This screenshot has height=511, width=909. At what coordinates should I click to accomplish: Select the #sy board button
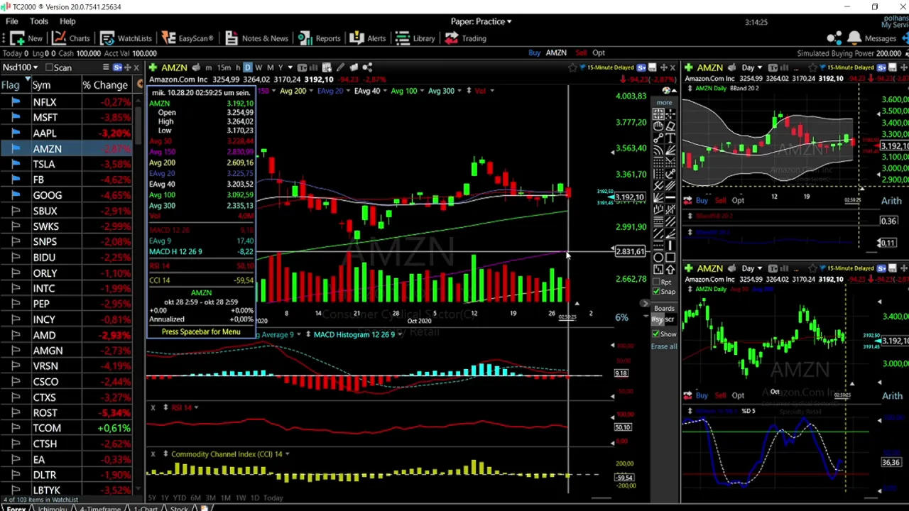click(658, 319)
